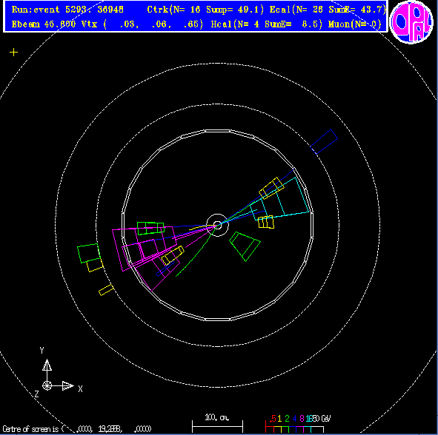Screen dimensions: 438x435
Task: Select the Y axis arrow indicator
Action: [47, 365]
